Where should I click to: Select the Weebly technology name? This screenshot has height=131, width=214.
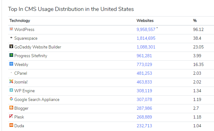tap(21, 65)
